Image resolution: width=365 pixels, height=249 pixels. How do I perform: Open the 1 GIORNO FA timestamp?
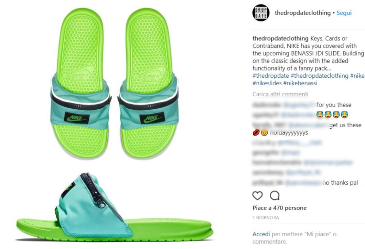pyautogui.click(x=266, y=218)
